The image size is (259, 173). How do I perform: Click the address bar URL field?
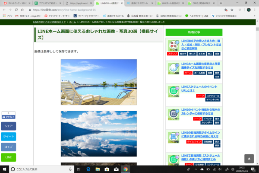[x=126, y=10]
